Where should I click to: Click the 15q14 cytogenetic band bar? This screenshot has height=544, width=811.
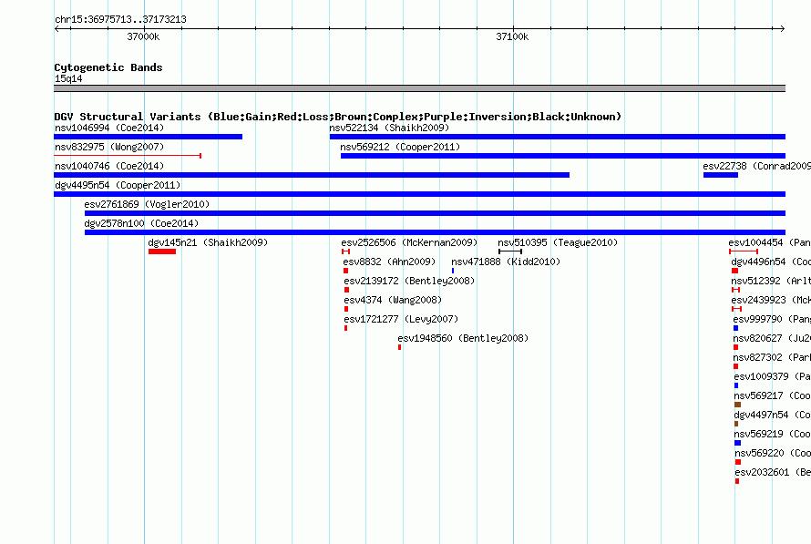pyautogui.click(x=419, y=88)
